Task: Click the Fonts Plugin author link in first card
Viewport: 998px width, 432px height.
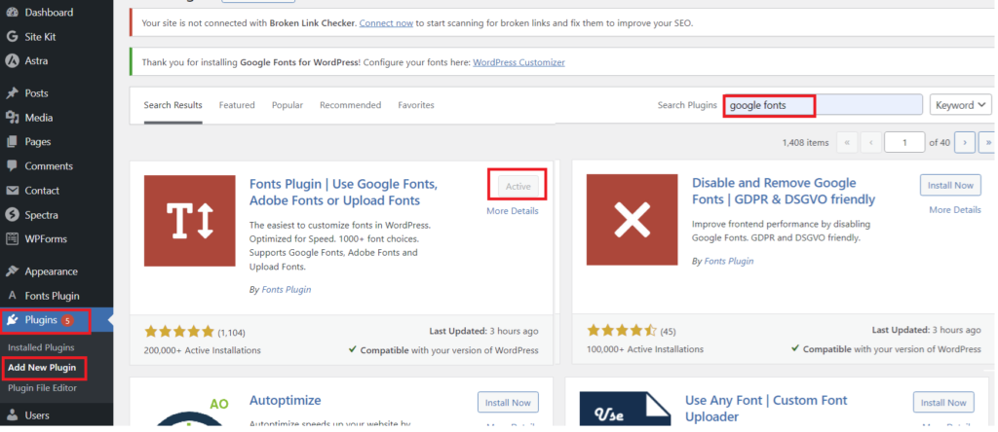Action: 287,290
